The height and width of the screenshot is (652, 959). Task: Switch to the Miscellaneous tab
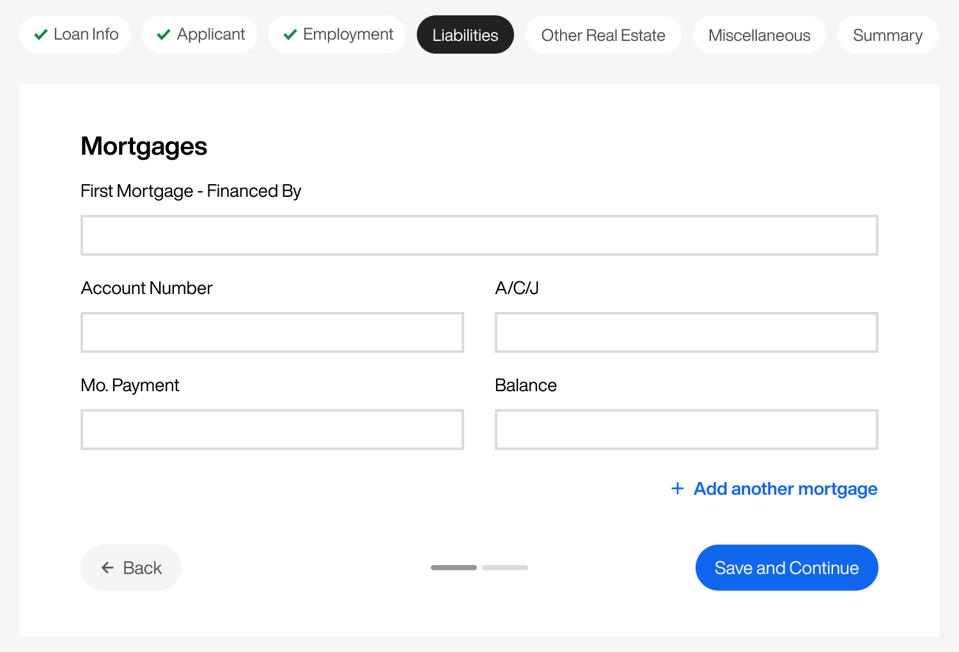pos(759,35)
